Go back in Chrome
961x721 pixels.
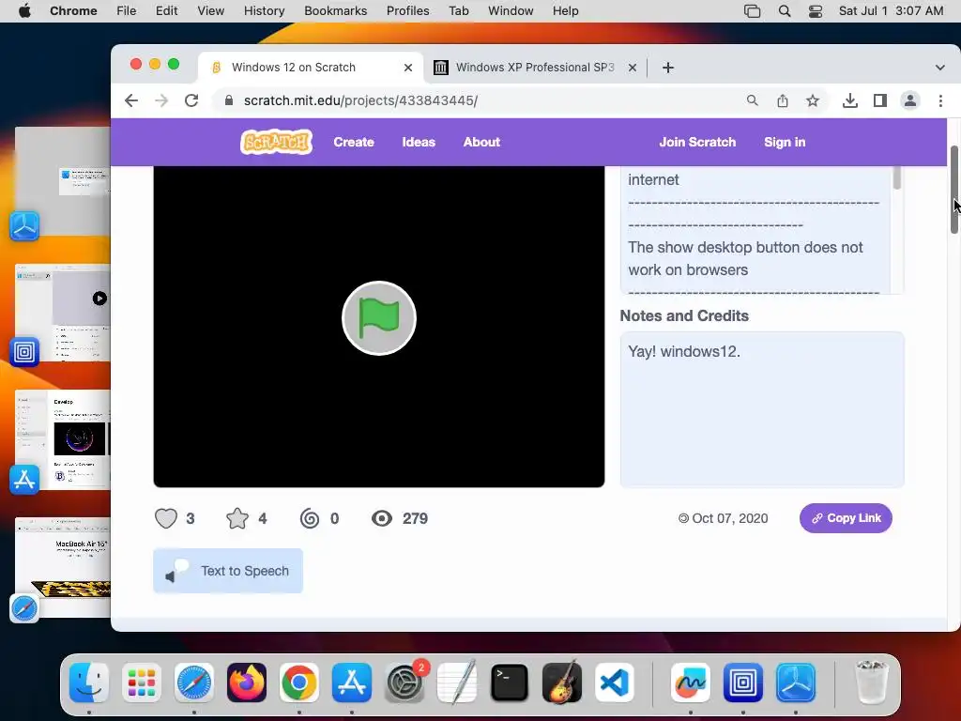click(131, 100)
